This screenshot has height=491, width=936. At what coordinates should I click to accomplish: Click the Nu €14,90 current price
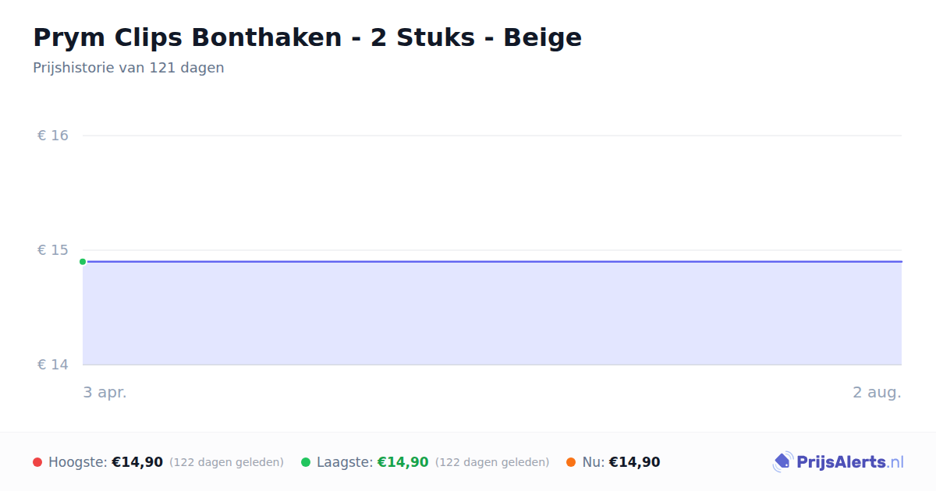click(634, 462)
